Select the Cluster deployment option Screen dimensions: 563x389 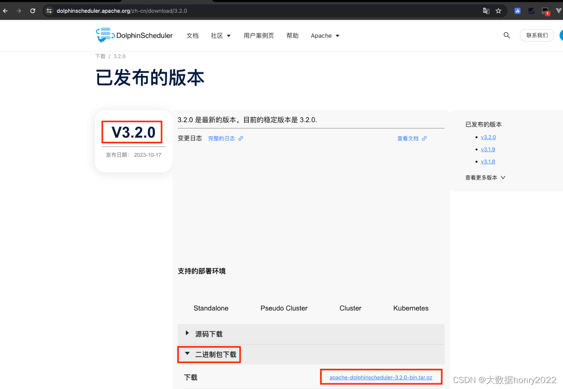tap(350, 308)
